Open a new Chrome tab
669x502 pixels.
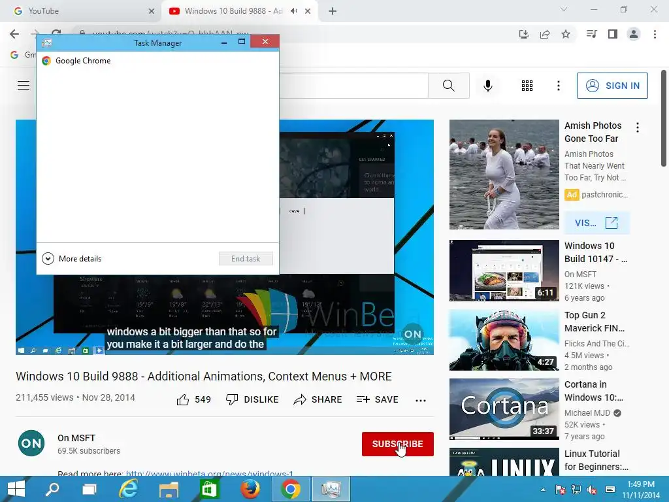333,11
